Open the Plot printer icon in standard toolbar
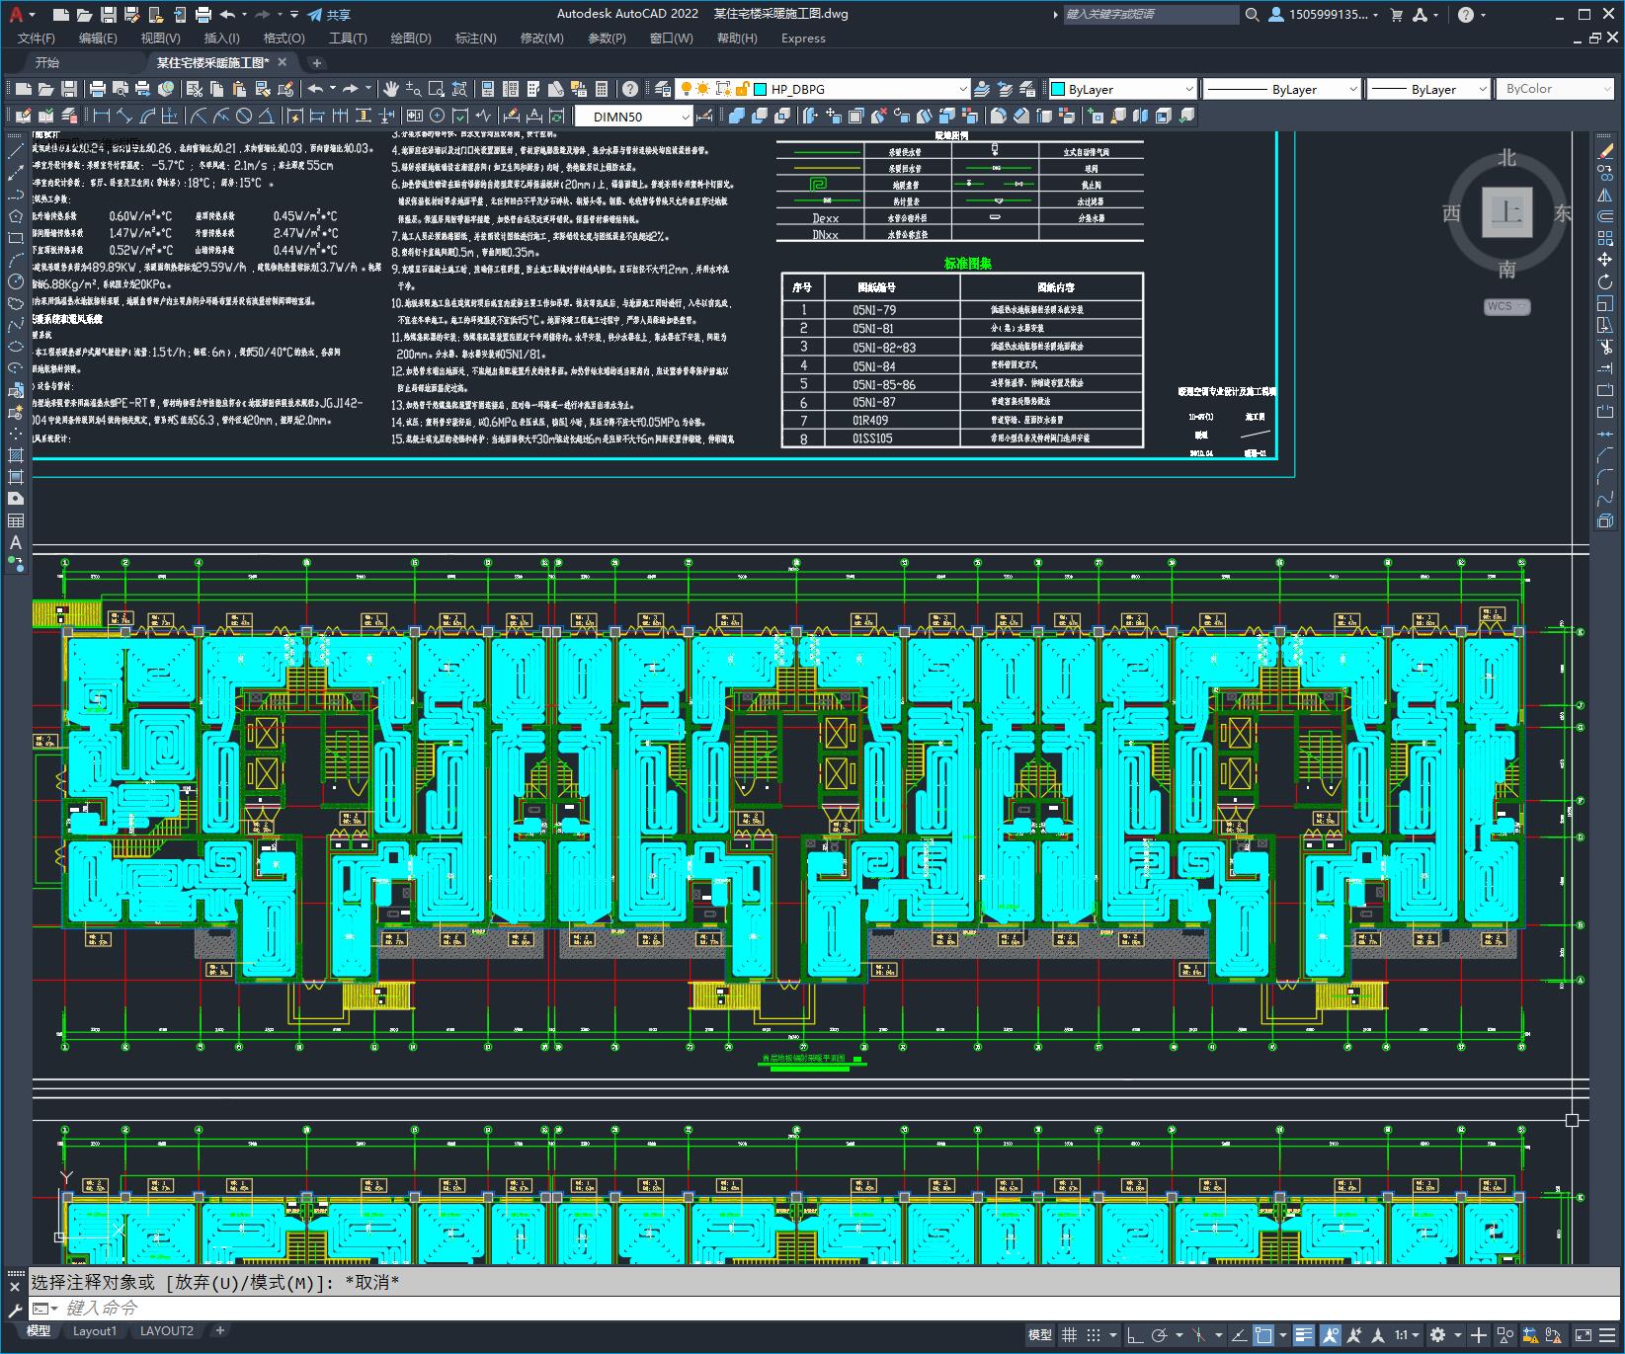Image resolution: width=1625 pixels, height=1354 pixels. [x=98, y=89]
